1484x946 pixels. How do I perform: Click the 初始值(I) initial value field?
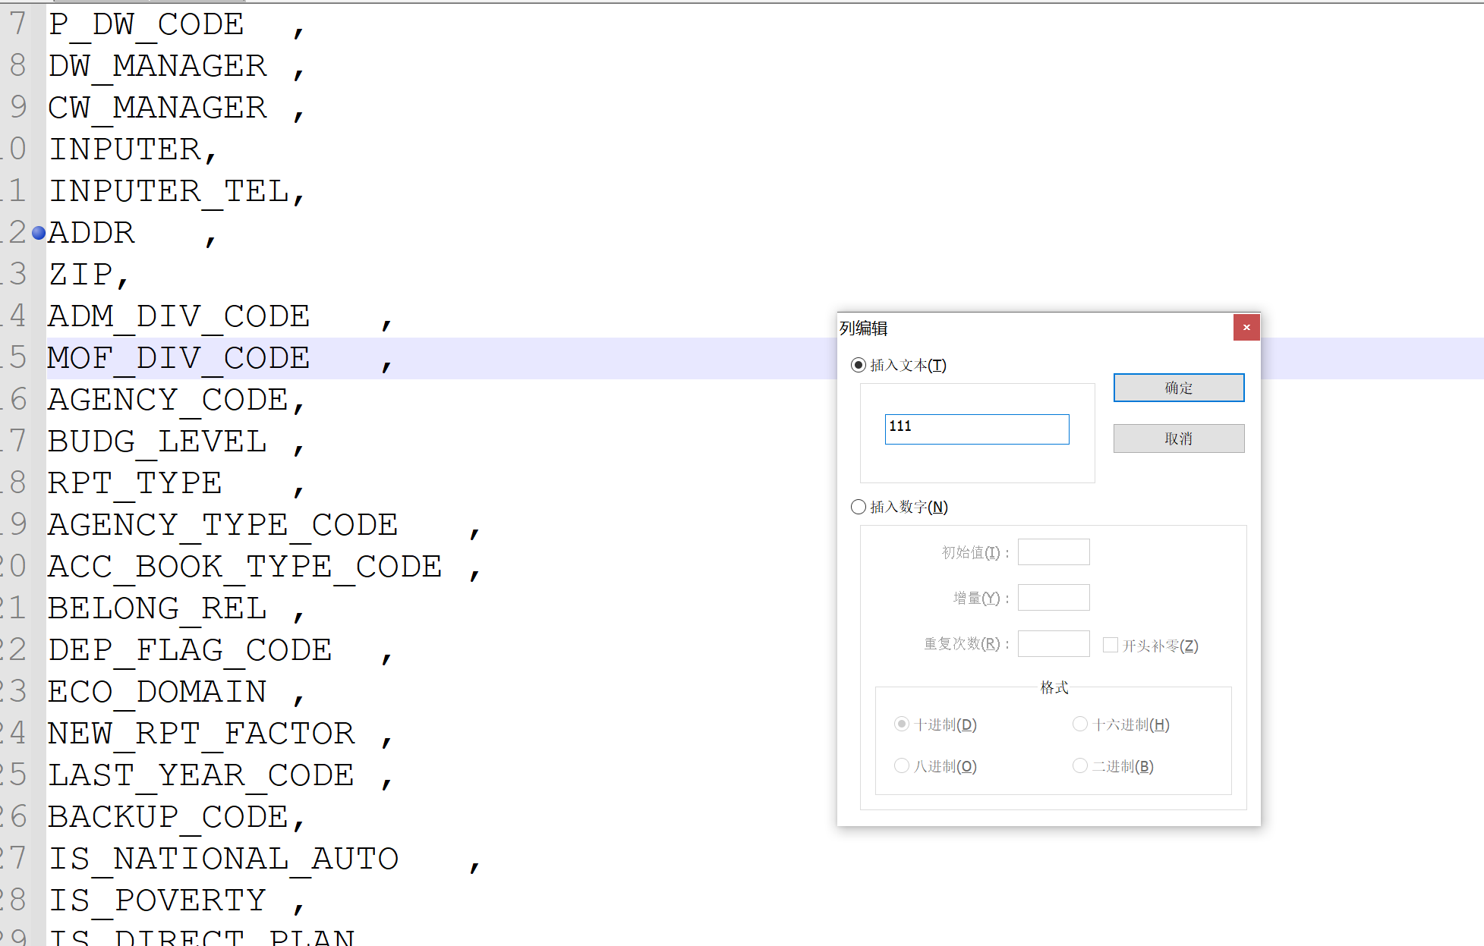click(x=1054, y=552)
